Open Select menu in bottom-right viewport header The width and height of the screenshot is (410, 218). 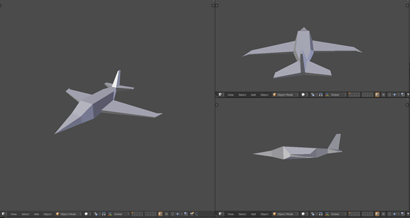[242, 214]
